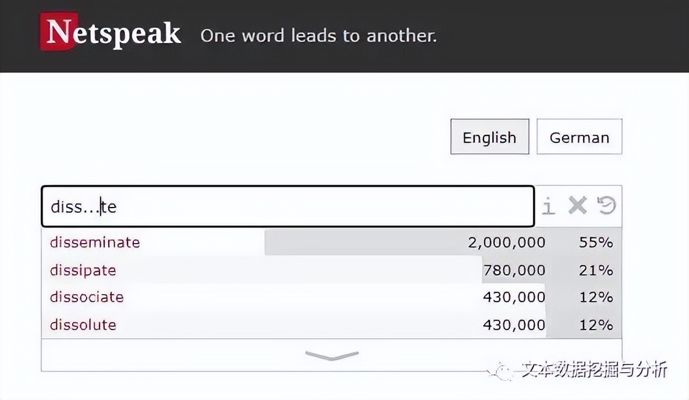This screenshot has width=689, height=400.
Task: Click the 12% share for dissolute
Action: pos(596,324)
